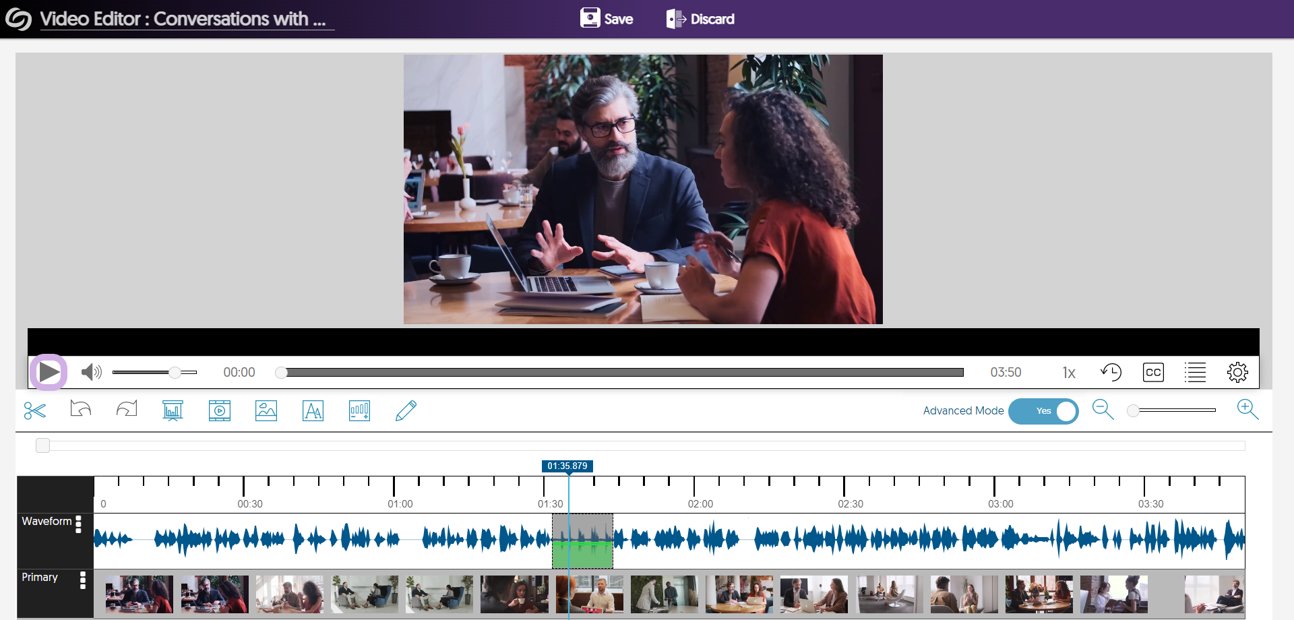Click the horizontal timeline scrollbar handle
This screenshot has height=620, width=1294.
pos(42,445)
